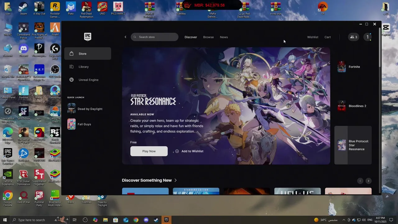
Task: Switch to the Discover tab
Action: [191, 37]
